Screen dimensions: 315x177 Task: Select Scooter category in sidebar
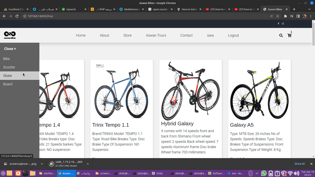click(x=9, y=67)
